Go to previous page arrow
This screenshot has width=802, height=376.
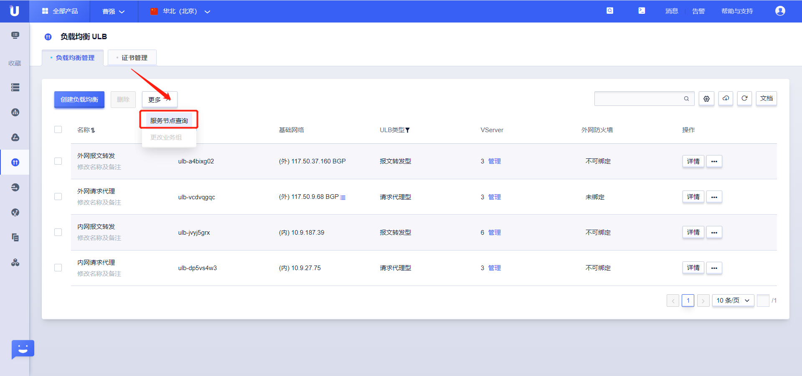(673, 301)
